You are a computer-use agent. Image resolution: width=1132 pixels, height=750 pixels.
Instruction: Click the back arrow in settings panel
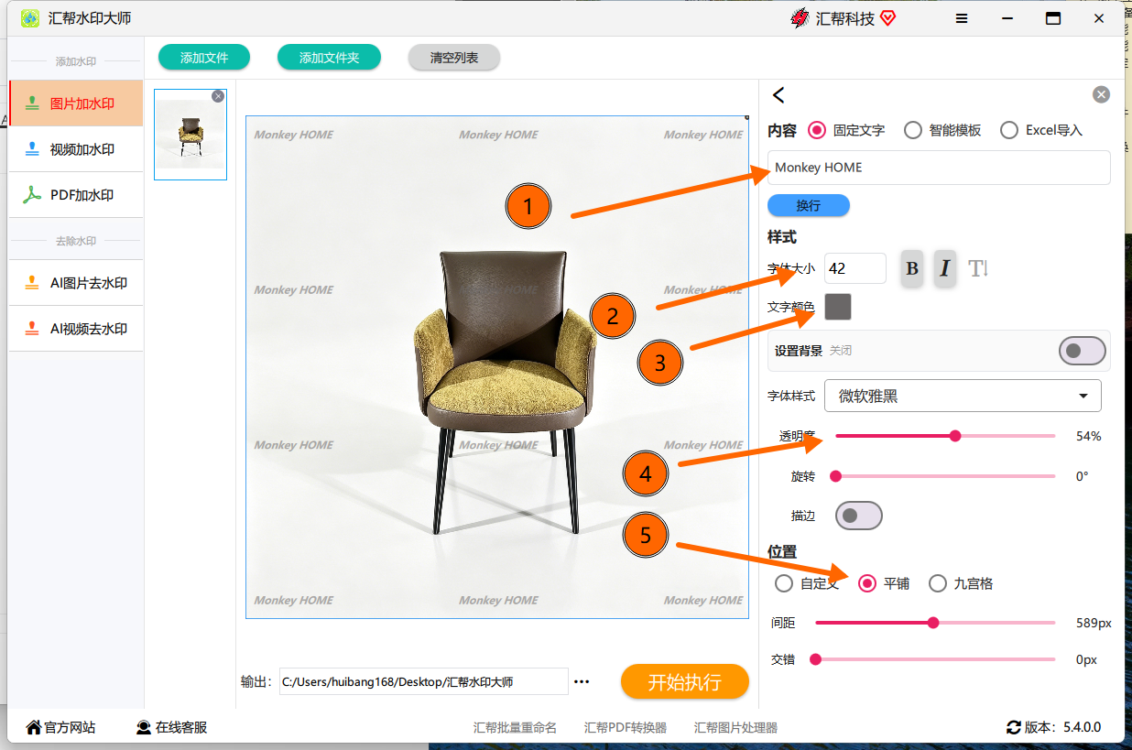point(778,94)
